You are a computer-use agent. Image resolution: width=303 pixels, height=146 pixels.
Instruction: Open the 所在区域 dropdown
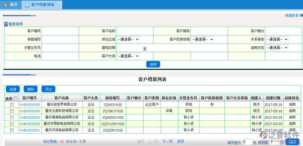pos(128,39)
